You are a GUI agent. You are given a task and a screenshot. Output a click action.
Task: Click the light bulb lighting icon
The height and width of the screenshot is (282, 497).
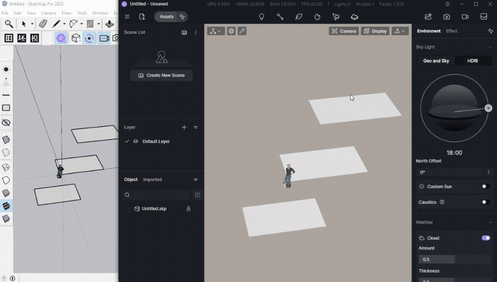tap(262, 17)
